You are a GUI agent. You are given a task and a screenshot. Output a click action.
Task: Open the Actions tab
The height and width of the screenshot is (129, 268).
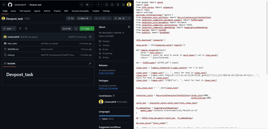coord(47,11)
